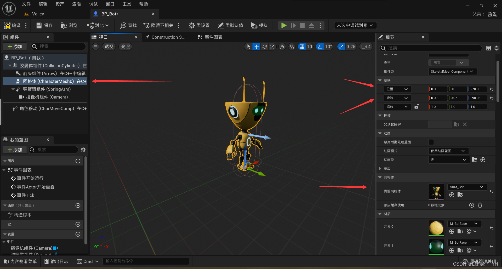Screen dimensions: 502x269
Task: Clear the parent socket with X
Action: point(465,124)
